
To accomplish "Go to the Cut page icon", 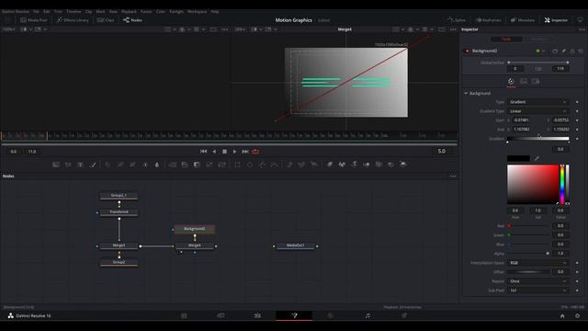I will click(x=220, y=316).
